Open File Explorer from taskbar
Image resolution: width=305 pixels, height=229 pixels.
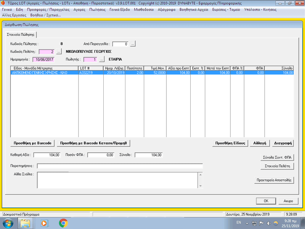tap(25, 223)
